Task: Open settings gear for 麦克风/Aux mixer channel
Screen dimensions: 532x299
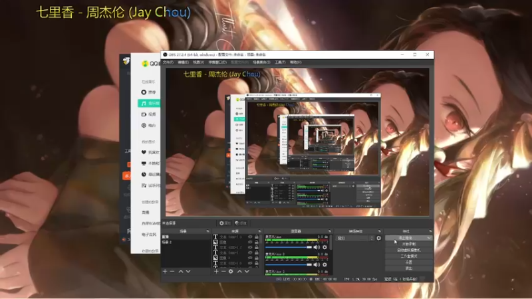Action: (x=325, y=247)
